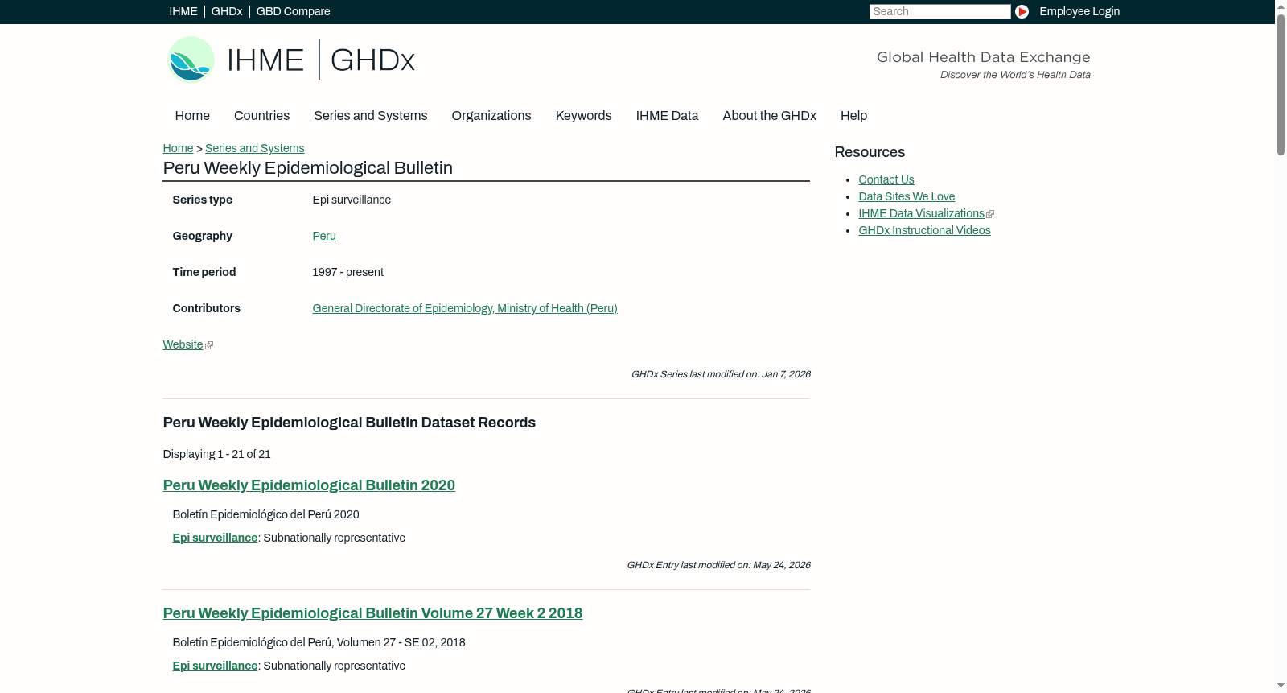Open Contact Us resource link
This screenshot has height=693, width=1287.
pyautogui.click(x=886, y=179)
